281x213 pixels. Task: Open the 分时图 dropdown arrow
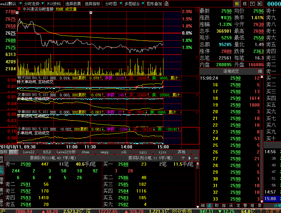121,4
